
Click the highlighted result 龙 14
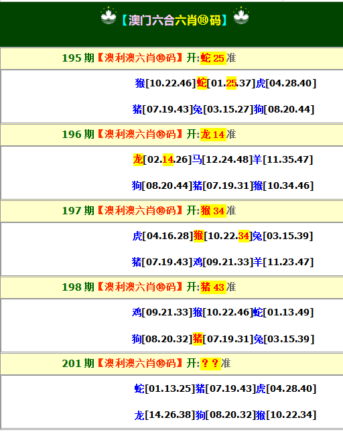[213, 135]
